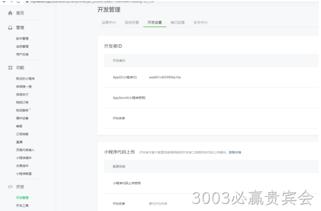Click the grid icon beside 功能

[10, 67]
